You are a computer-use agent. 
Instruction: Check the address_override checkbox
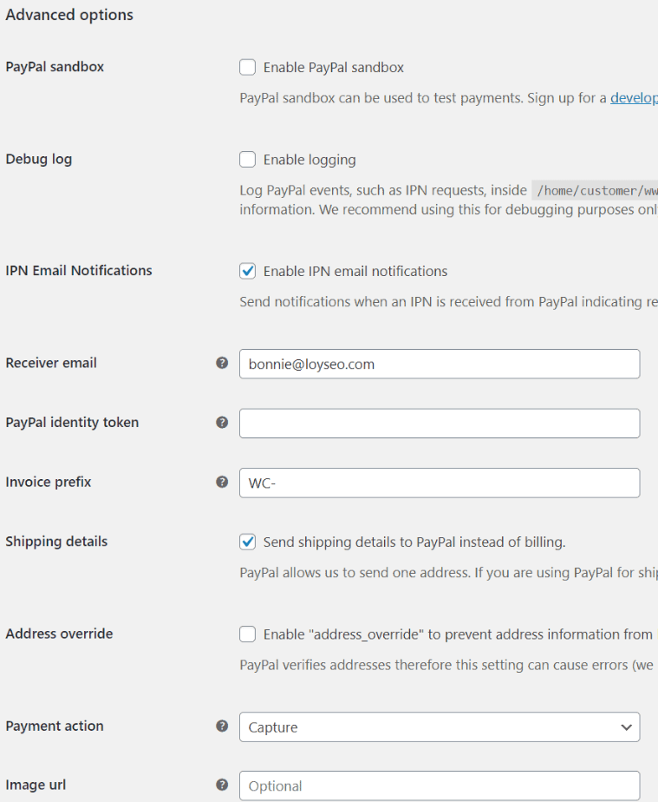click(x=248, y=634)
